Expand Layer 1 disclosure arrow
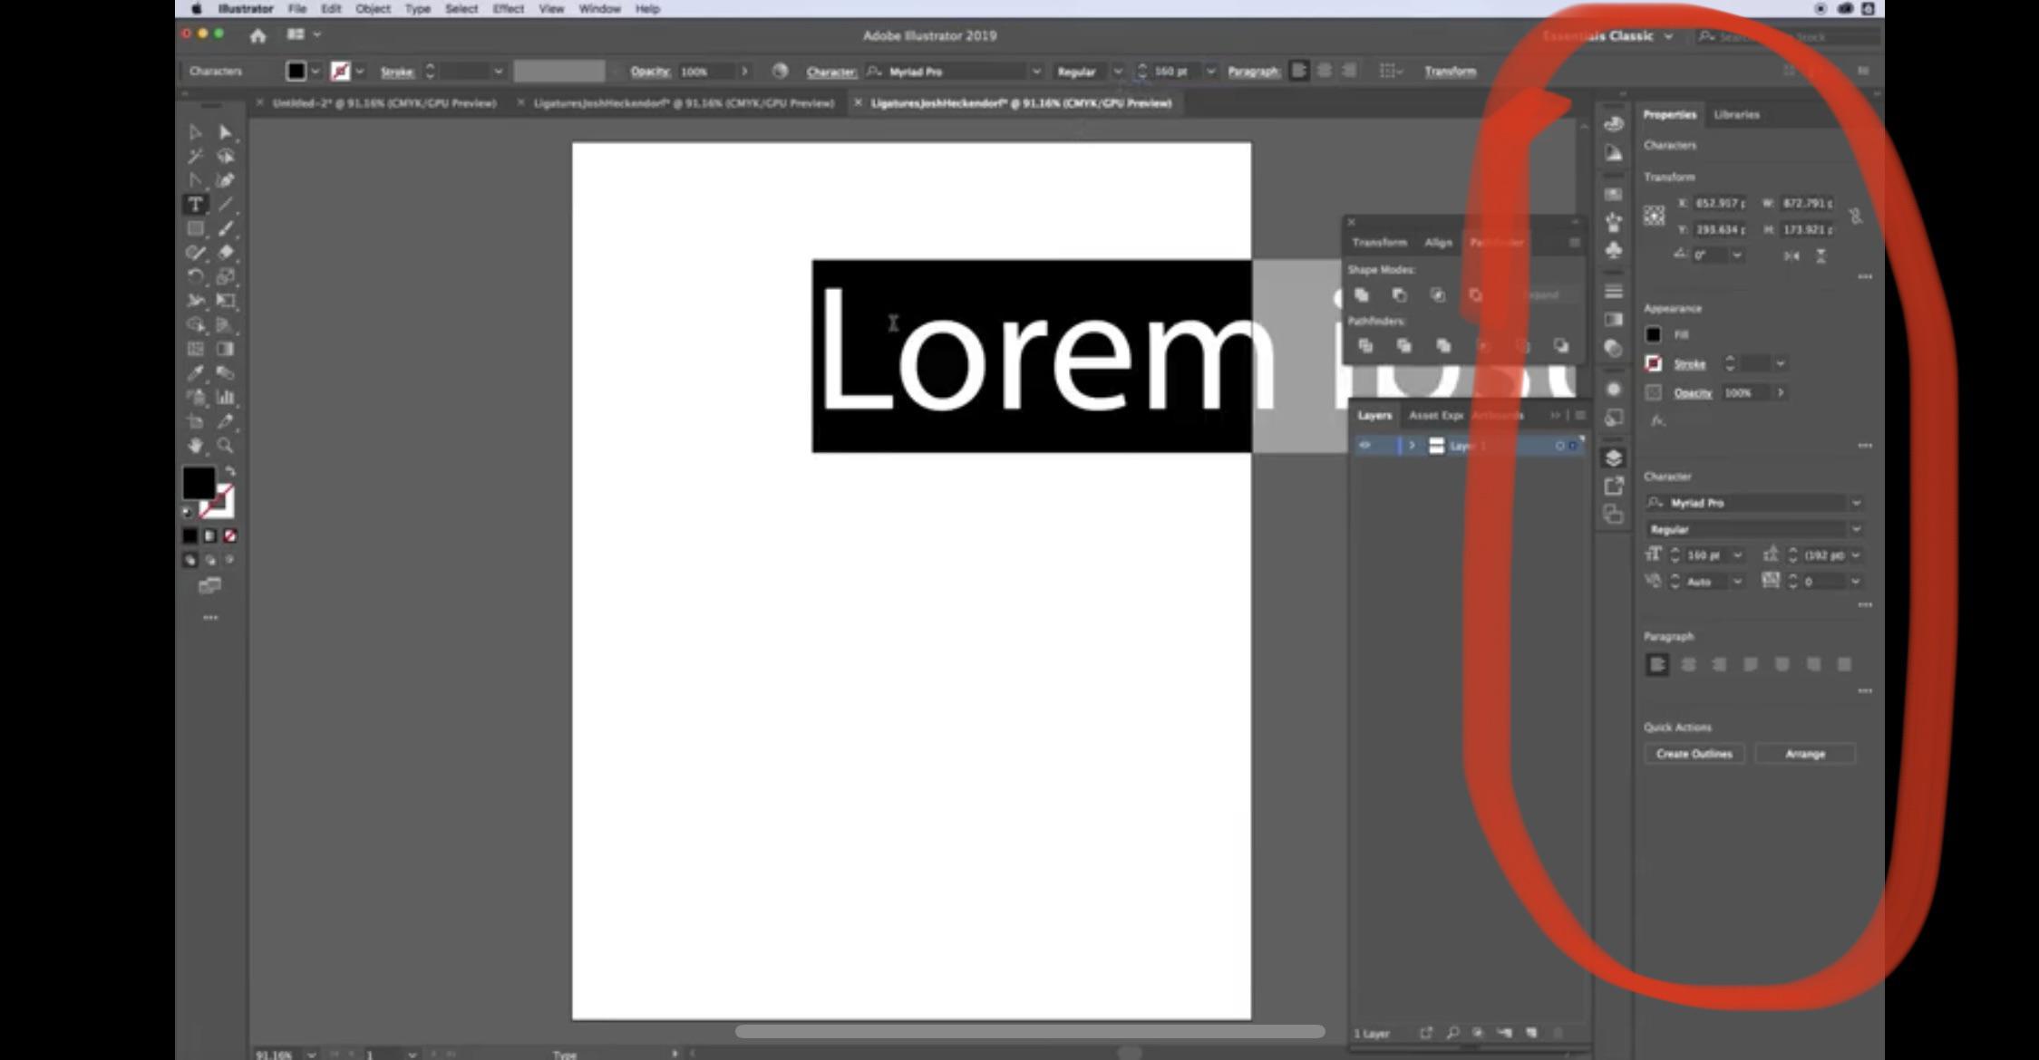 (x=1412, y=445)
